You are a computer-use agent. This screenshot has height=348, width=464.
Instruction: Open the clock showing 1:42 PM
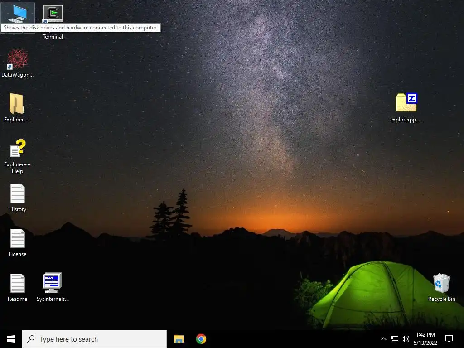coord(425,339)
